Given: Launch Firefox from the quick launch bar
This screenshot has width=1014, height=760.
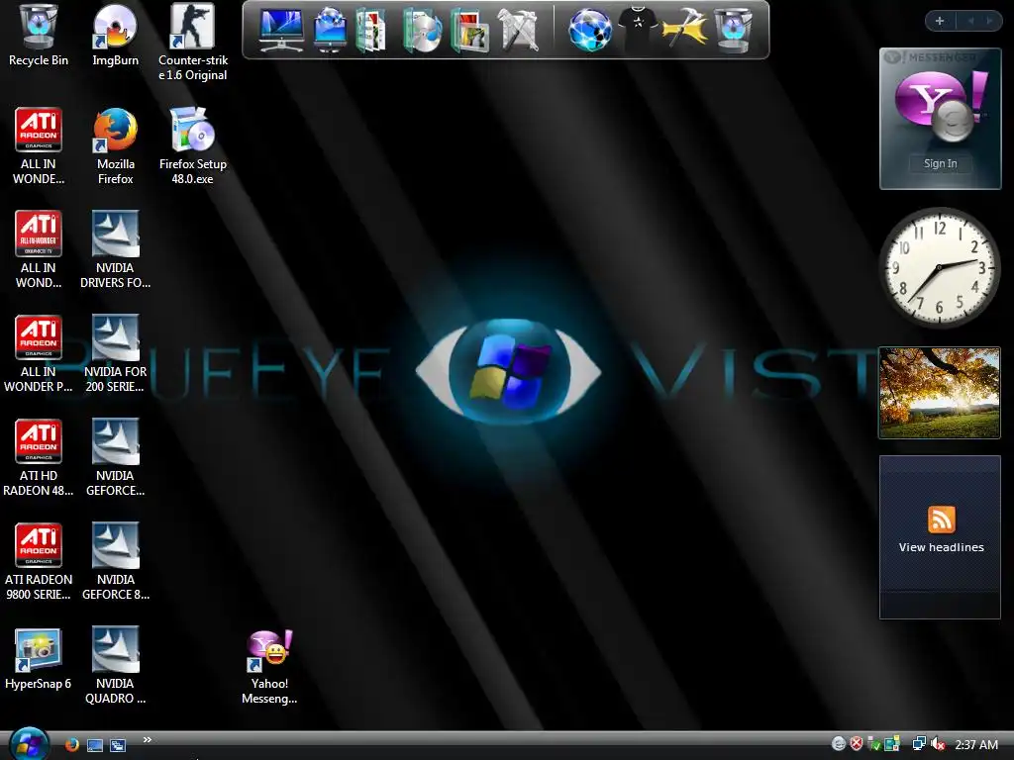Looking at the screenshot, I should (71, 745).
